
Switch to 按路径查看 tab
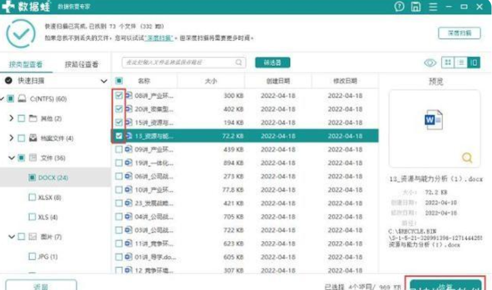click(81, 64)
